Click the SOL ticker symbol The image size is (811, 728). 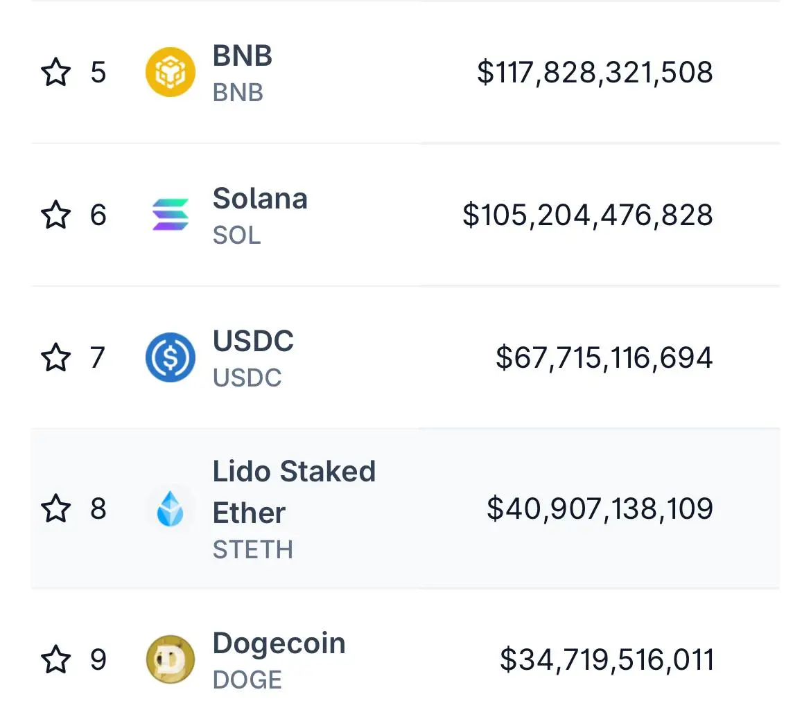(x=237, y=236)
